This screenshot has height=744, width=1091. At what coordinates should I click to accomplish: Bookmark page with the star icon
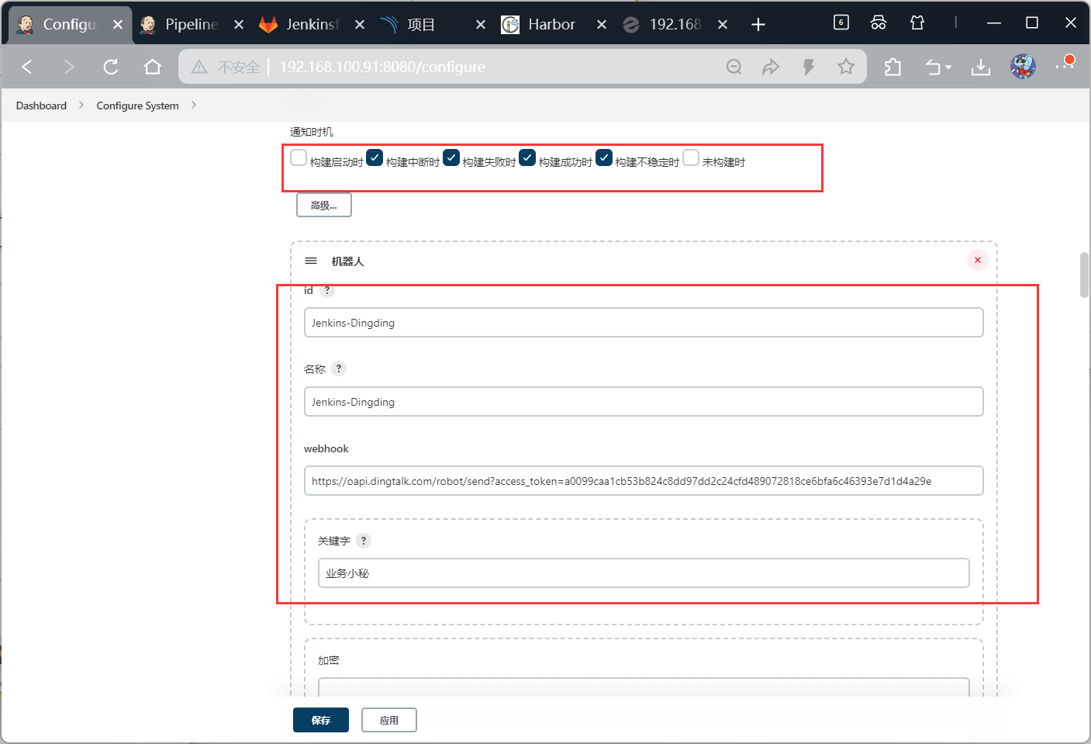(846, 67)
